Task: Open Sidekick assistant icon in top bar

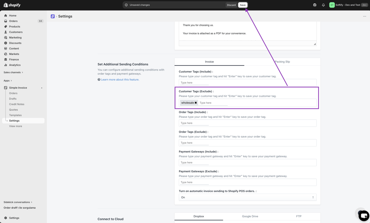Action: 315,5
